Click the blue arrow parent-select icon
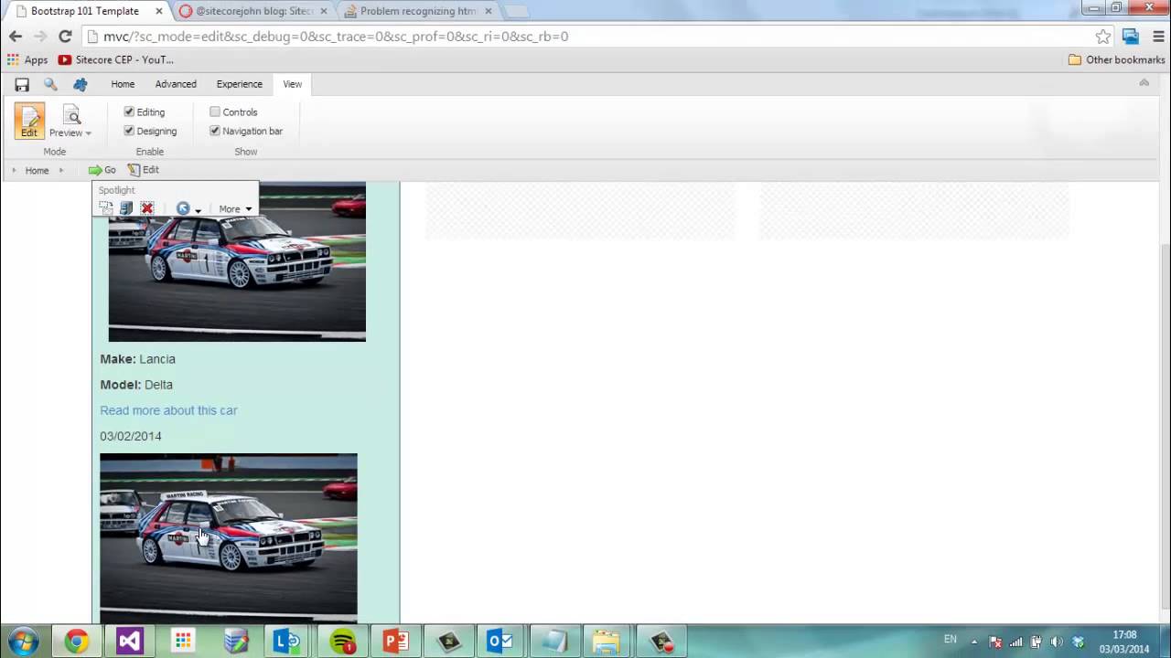 pyautogui.click(x=183, y=208)
